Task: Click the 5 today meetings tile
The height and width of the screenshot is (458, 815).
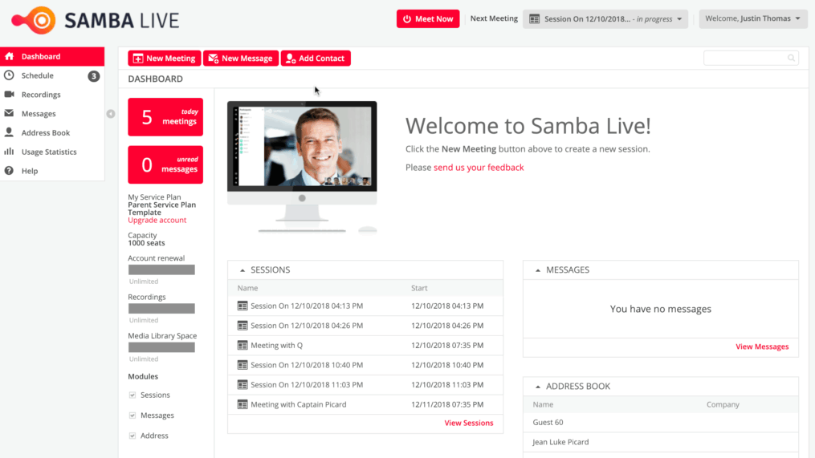Action: (165, 117)
